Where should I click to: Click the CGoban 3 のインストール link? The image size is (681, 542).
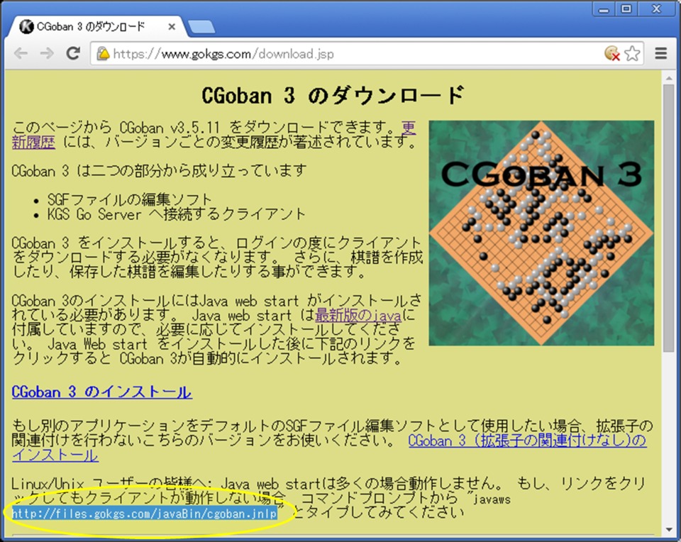[x=101, y=392]
